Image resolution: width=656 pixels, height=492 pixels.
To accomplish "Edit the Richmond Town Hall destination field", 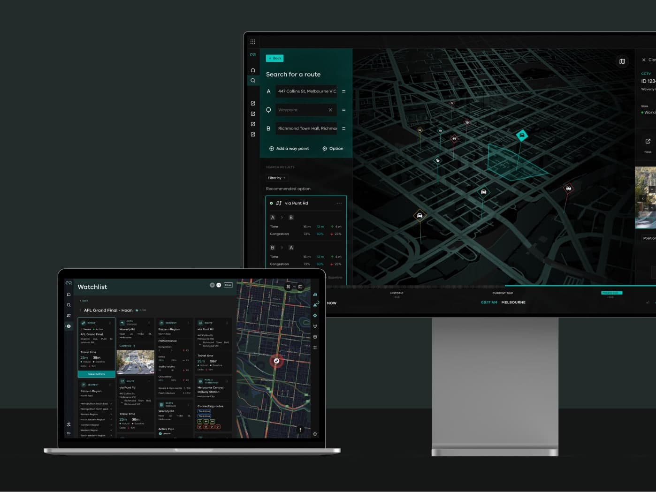I will pos(306,128).
